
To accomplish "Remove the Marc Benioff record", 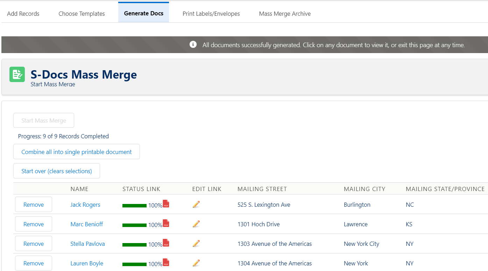I will click(x=34, y=224).
